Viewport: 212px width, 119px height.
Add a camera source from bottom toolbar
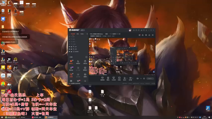108,79
